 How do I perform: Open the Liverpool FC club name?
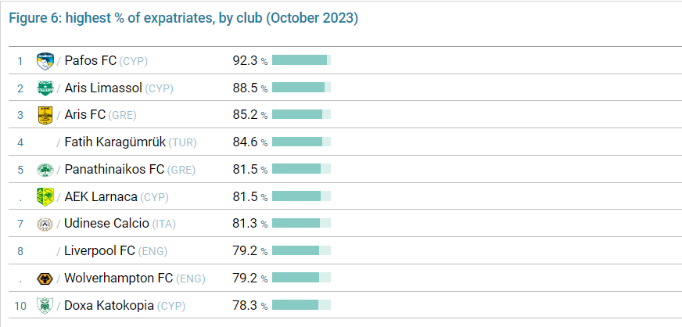[x=100, y=251]
